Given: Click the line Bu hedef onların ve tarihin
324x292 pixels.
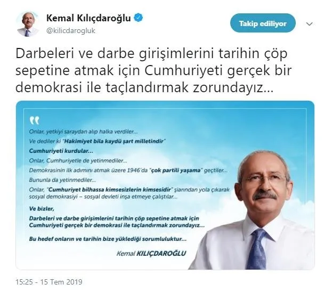Looking at the screenshot, I should tap(108, 239).
